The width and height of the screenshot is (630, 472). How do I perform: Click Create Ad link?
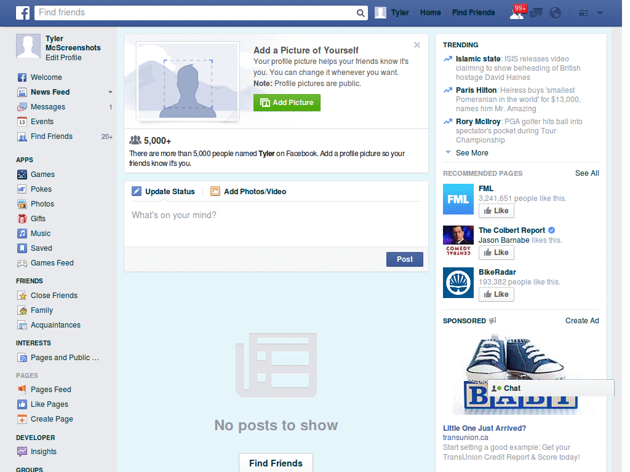coord(582,321)
